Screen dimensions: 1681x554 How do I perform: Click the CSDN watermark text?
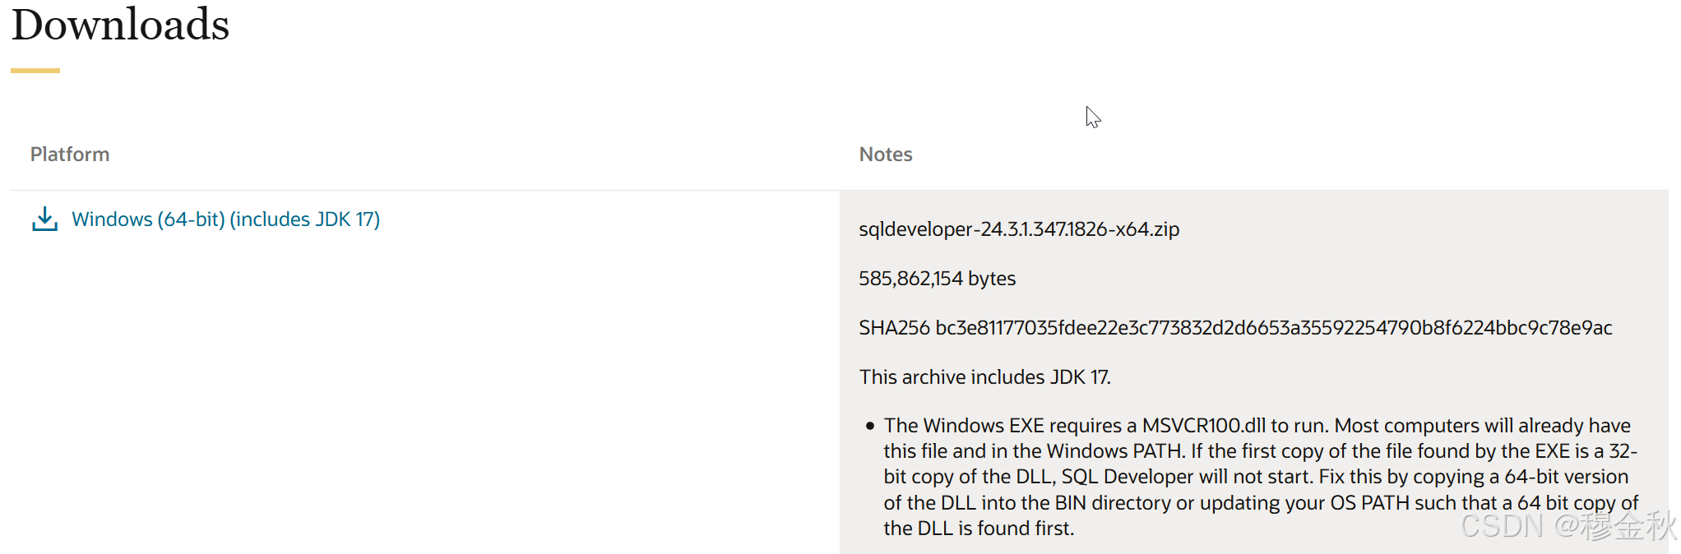point(1568,526)
